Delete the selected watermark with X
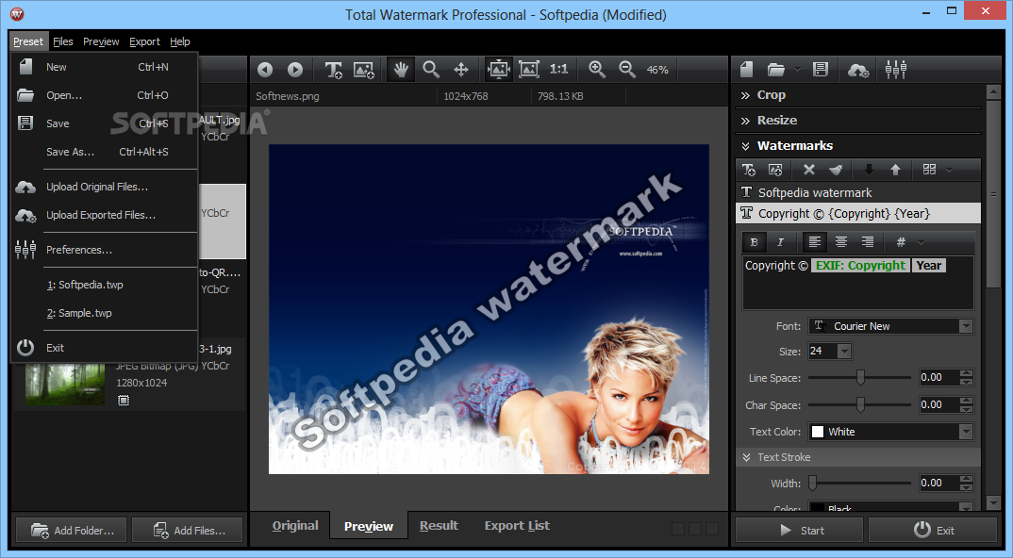This screenshot has height=558, width=1013. 809,170
